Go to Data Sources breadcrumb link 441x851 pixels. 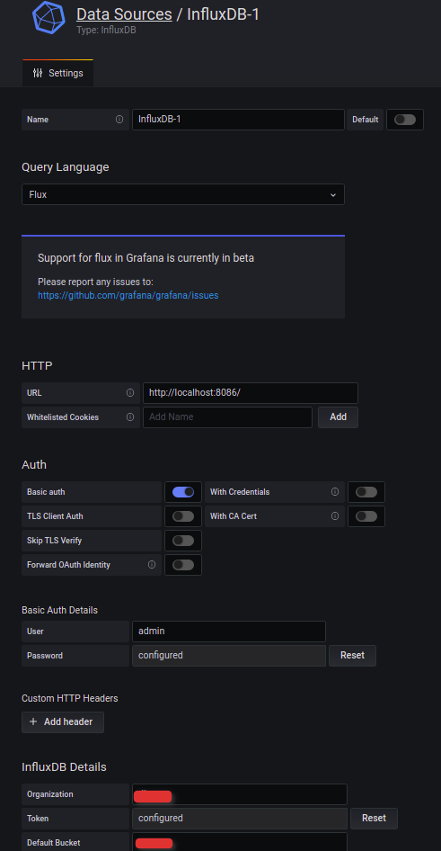tap(124, 14)
